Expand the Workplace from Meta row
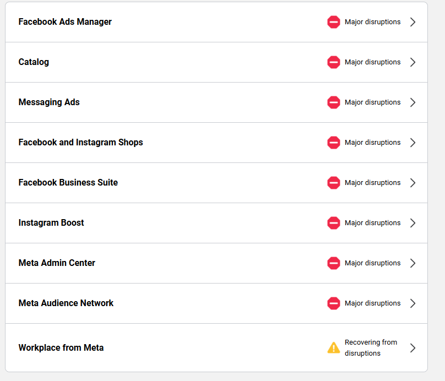This screenshot has width=445, height=381. pyautogui.click(x=413, y=347)
